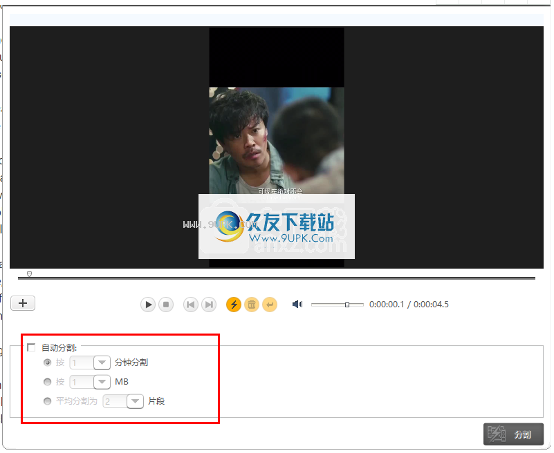Open the 片段 segment count dropdown
Screen dimensions: 554x453
click(x=135, y=401)
